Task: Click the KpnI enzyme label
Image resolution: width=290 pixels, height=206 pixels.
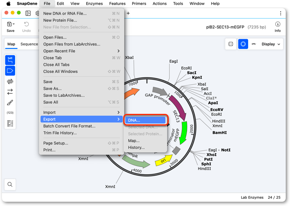Action: coord(197,77)
